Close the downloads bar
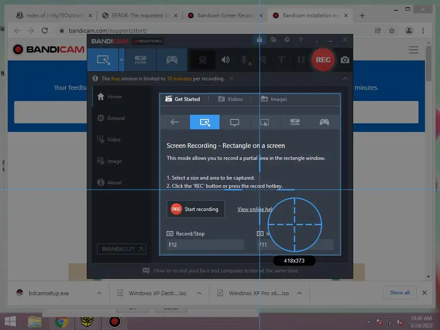Image resolution: width=440 pixels, height=330 pixels. tap(424, 293)
